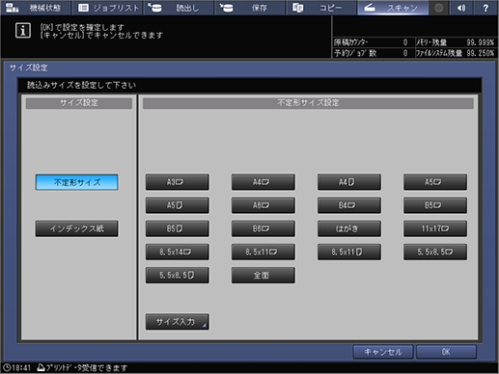Choose 8.5x11 landscape size

(263, 252)
